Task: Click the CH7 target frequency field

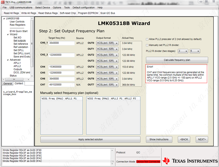Action: coord(61,85)
